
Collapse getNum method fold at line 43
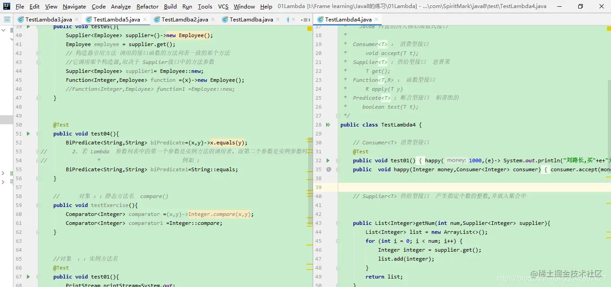click(x=339, y=223)
